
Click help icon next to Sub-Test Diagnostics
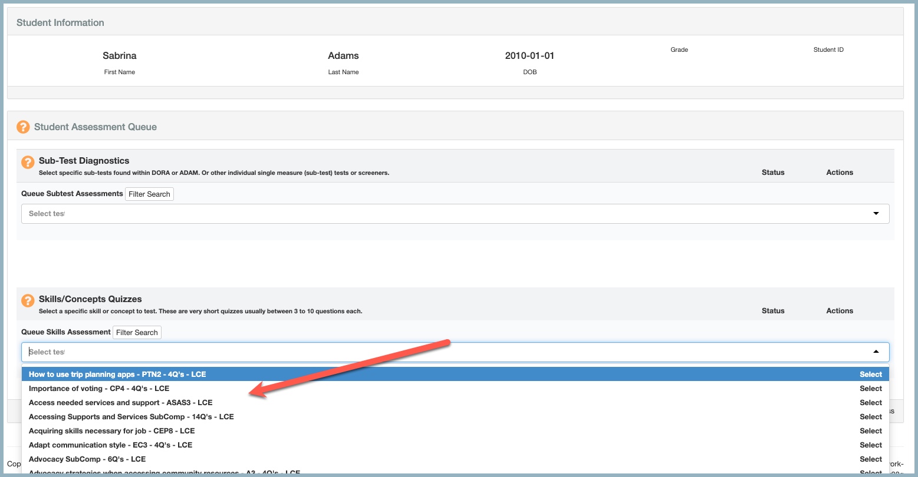click(x=28, y=163)
